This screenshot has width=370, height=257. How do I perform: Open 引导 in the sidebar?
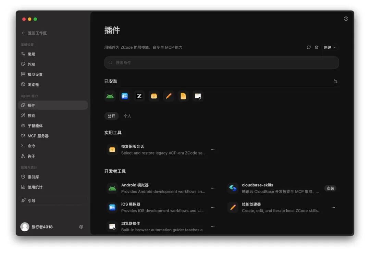click(53, 200)
